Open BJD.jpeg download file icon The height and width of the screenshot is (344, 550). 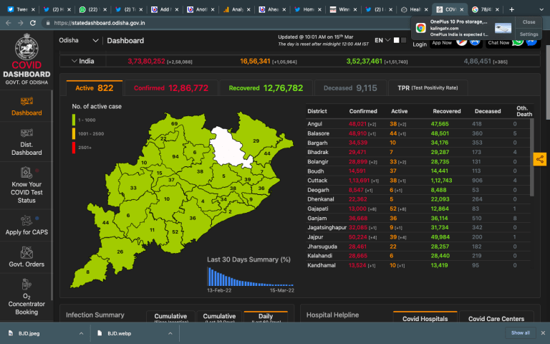11,333
